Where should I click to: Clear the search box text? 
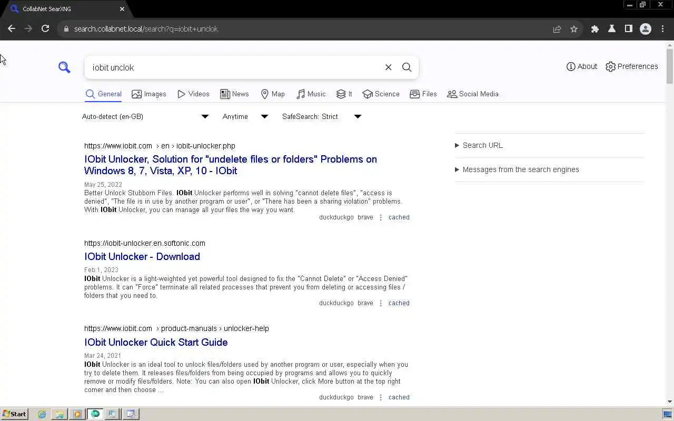click(388, 67)
